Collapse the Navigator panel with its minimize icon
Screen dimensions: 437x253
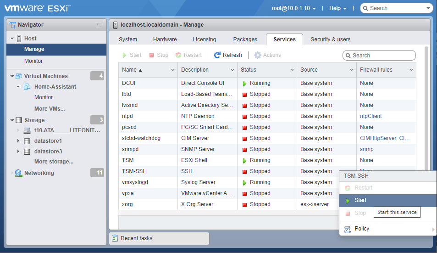point(99,25)
